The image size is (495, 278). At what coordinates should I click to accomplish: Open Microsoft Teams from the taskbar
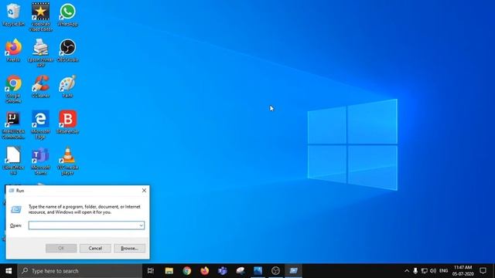click(x=223, y=271)
